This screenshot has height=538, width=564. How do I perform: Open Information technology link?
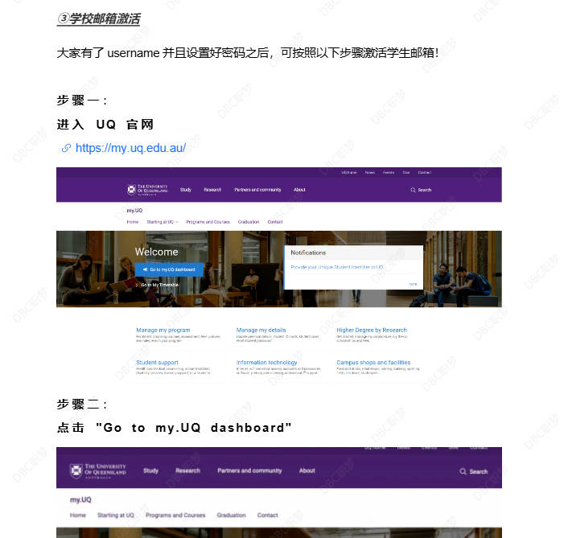pyautogui.click(x=266, y=363)
